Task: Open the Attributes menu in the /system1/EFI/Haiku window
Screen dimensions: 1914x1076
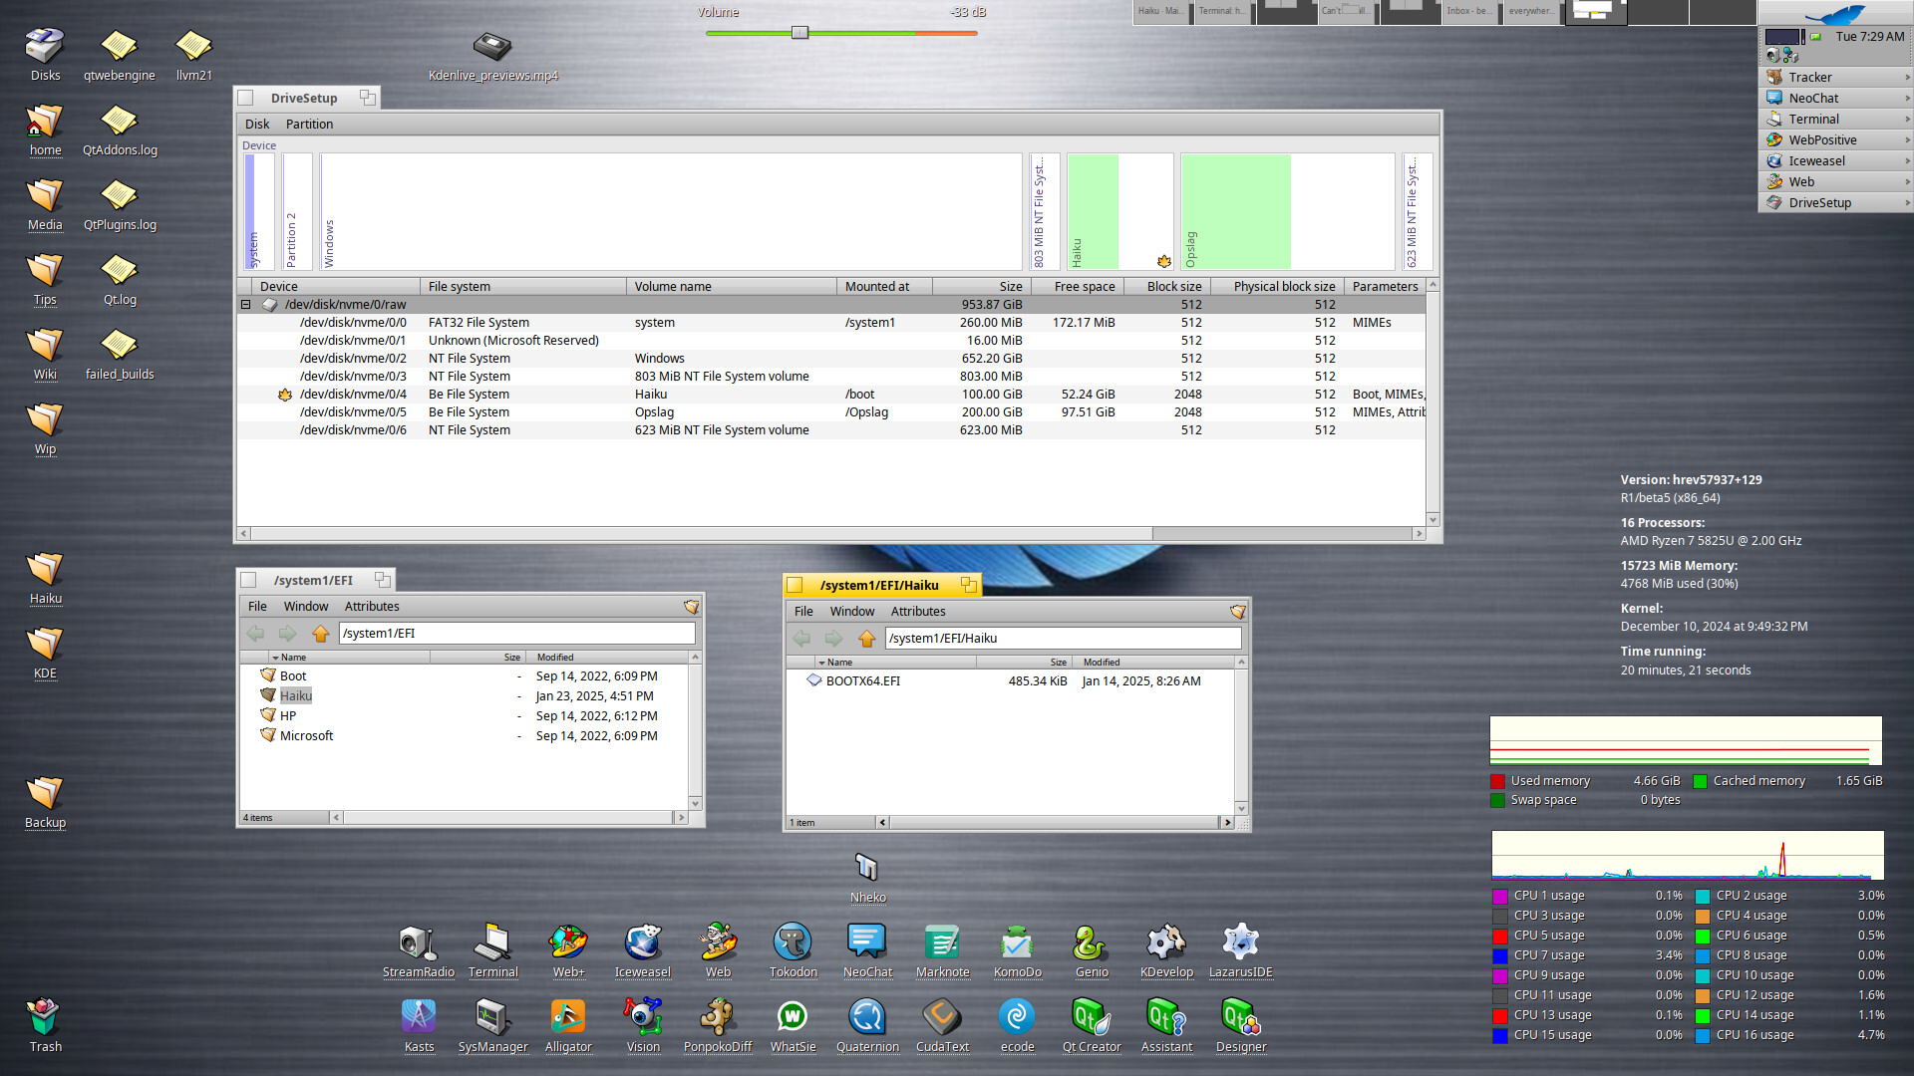Action: 917,612
